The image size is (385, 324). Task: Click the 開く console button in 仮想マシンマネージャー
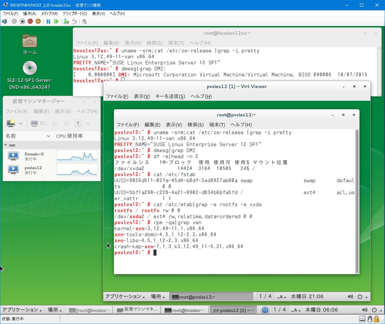(x=39, y=123)
